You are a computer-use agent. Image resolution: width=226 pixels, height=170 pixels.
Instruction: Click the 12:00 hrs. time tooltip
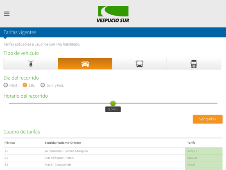coord(113,109)
